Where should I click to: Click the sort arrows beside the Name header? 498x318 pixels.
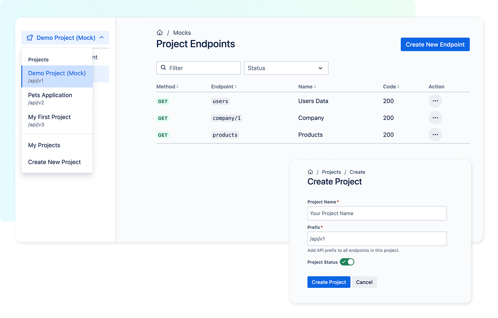[x=316, y=86]
